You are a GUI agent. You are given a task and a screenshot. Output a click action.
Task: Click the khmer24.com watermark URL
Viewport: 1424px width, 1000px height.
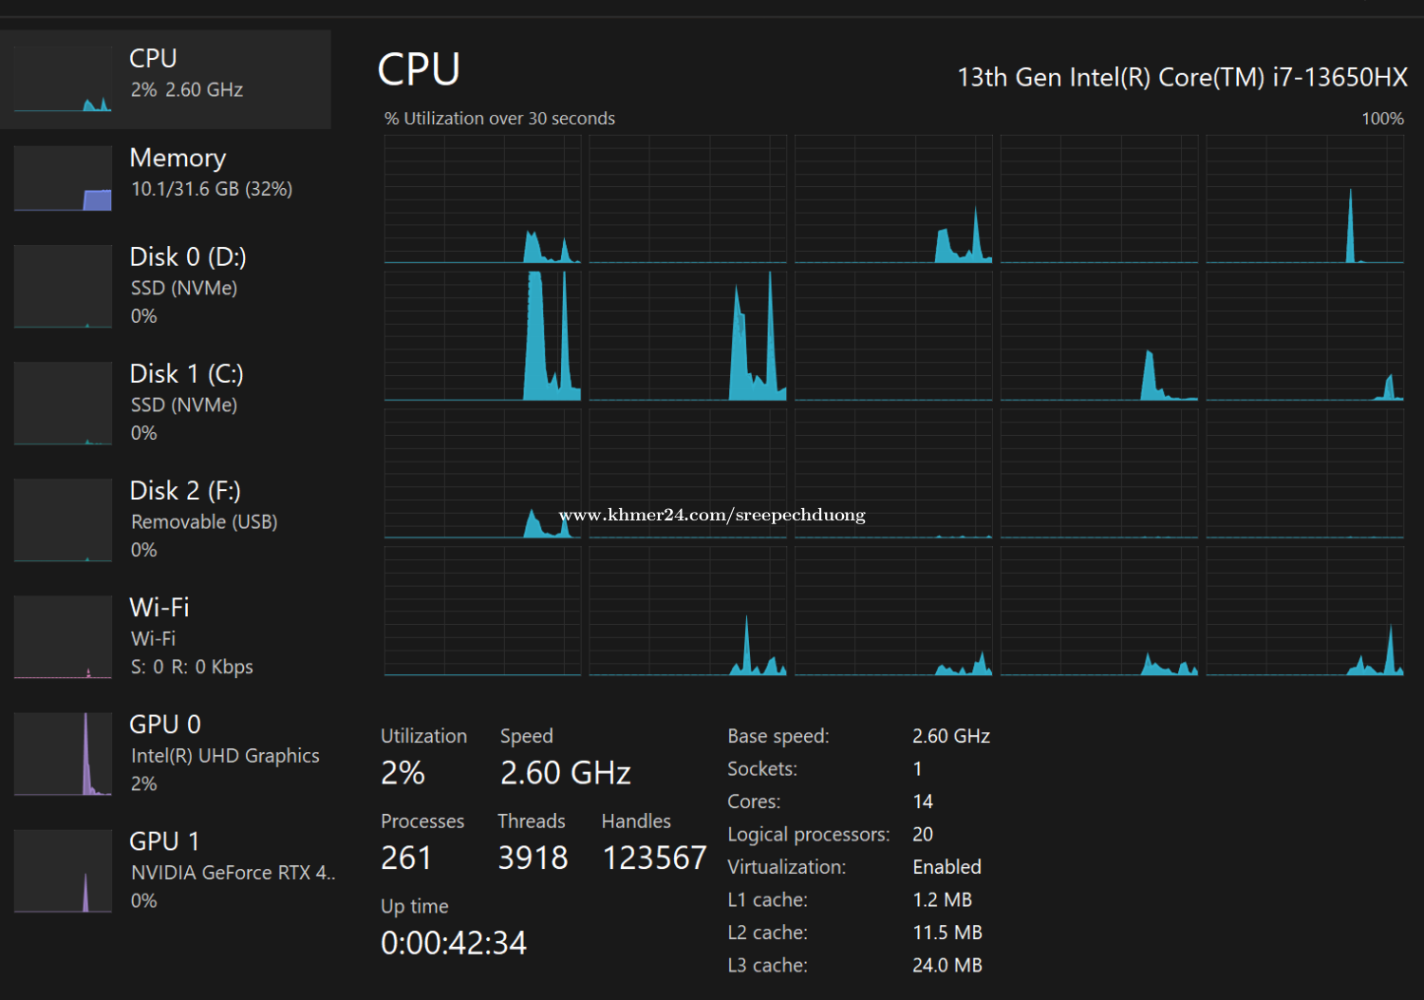click(712, 515)
